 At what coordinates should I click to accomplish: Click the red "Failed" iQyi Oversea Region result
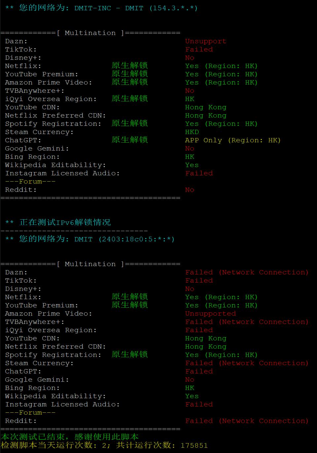pyautogui.click(x=199, y=330)
